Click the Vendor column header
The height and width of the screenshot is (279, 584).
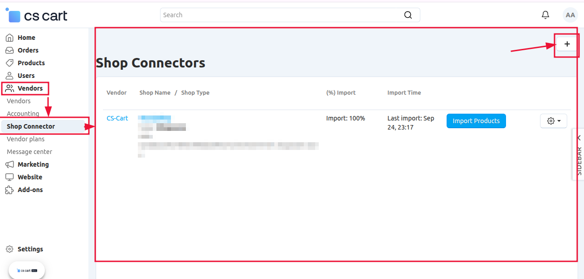(117, 93)
